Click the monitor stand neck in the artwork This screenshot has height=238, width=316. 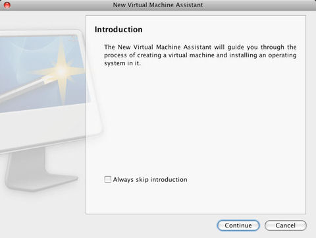26,162
